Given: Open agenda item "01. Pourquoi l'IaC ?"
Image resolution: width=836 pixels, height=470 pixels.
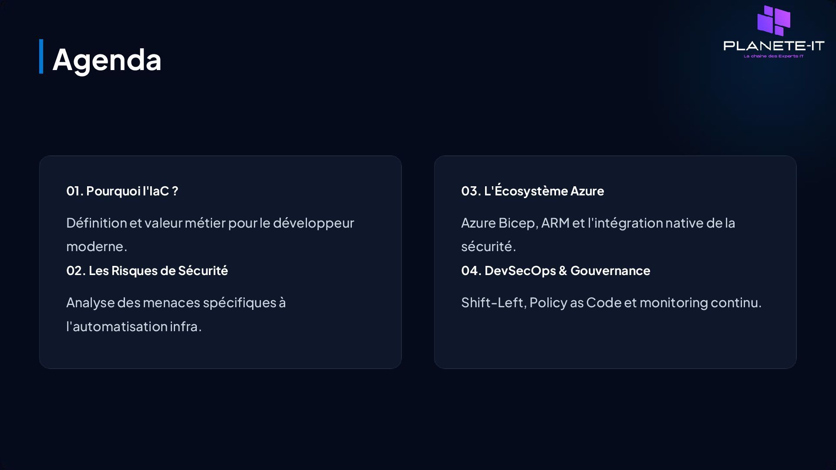Looking at the screenshot, I should click(122, 191).
